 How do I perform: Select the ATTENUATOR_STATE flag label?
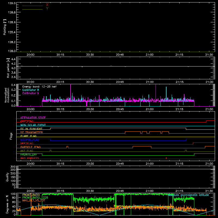coord(33,118)
